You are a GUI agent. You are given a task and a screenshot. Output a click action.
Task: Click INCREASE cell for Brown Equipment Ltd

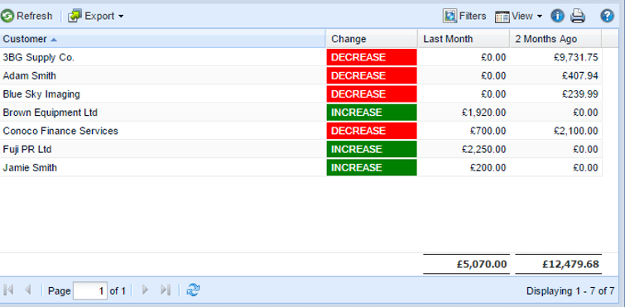click(x=372, y=113)
